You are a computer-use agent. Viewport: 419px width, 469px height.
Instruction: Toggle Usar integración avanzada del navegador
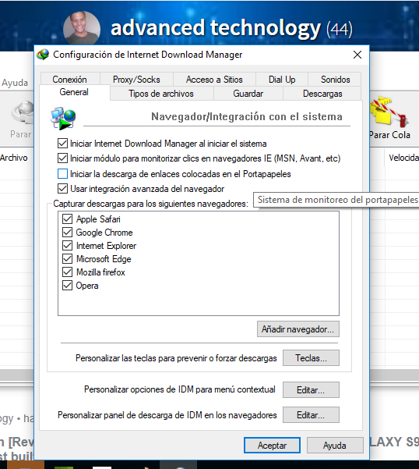pos(62,188)
